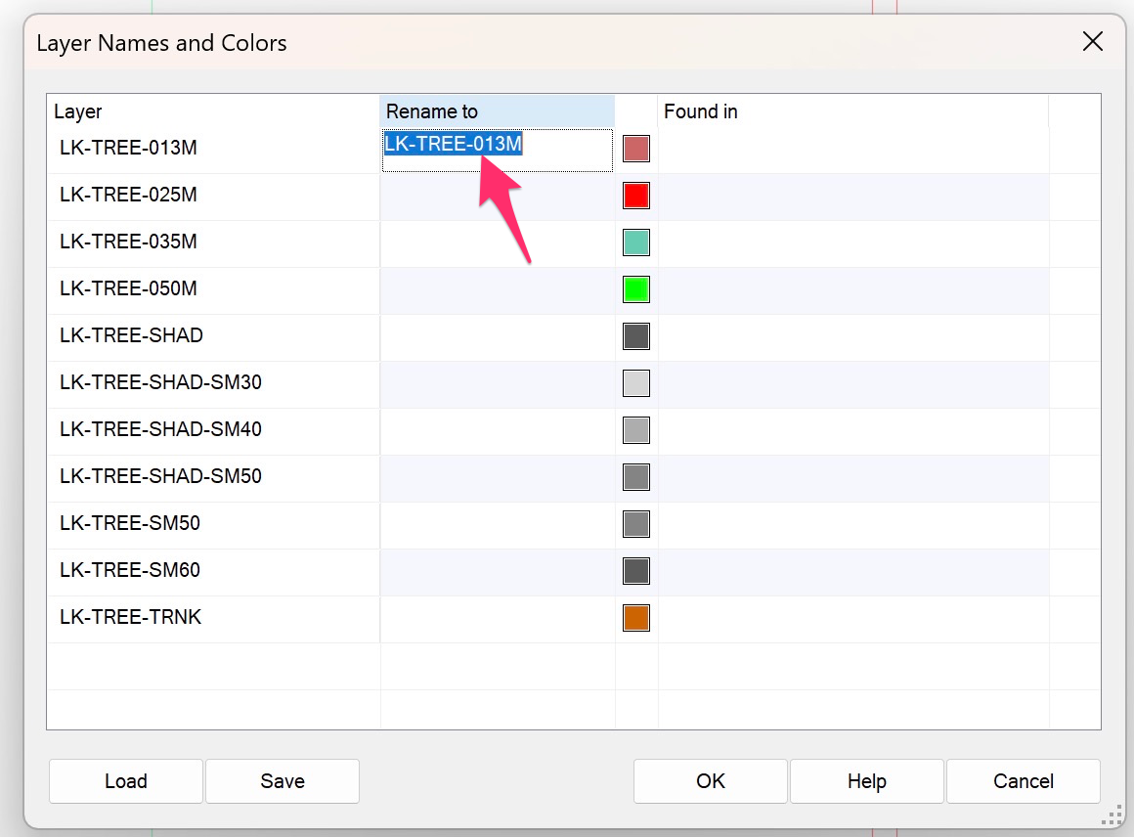1134x837 pixels.
Task: Select the LK-TREE-SHAD-SM30 layer name
Action: 160,382
